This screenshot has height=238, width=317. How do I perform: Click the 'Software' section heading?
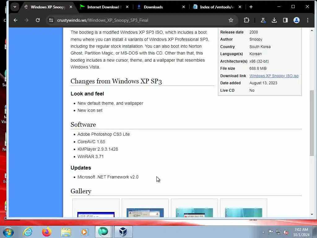click(83, 125)
